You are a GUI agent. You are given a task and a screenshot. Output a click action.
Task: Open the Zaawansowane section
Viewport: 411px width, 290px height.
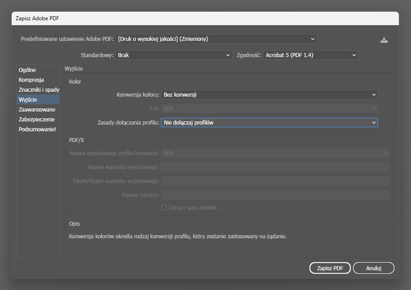pos(37,110)
